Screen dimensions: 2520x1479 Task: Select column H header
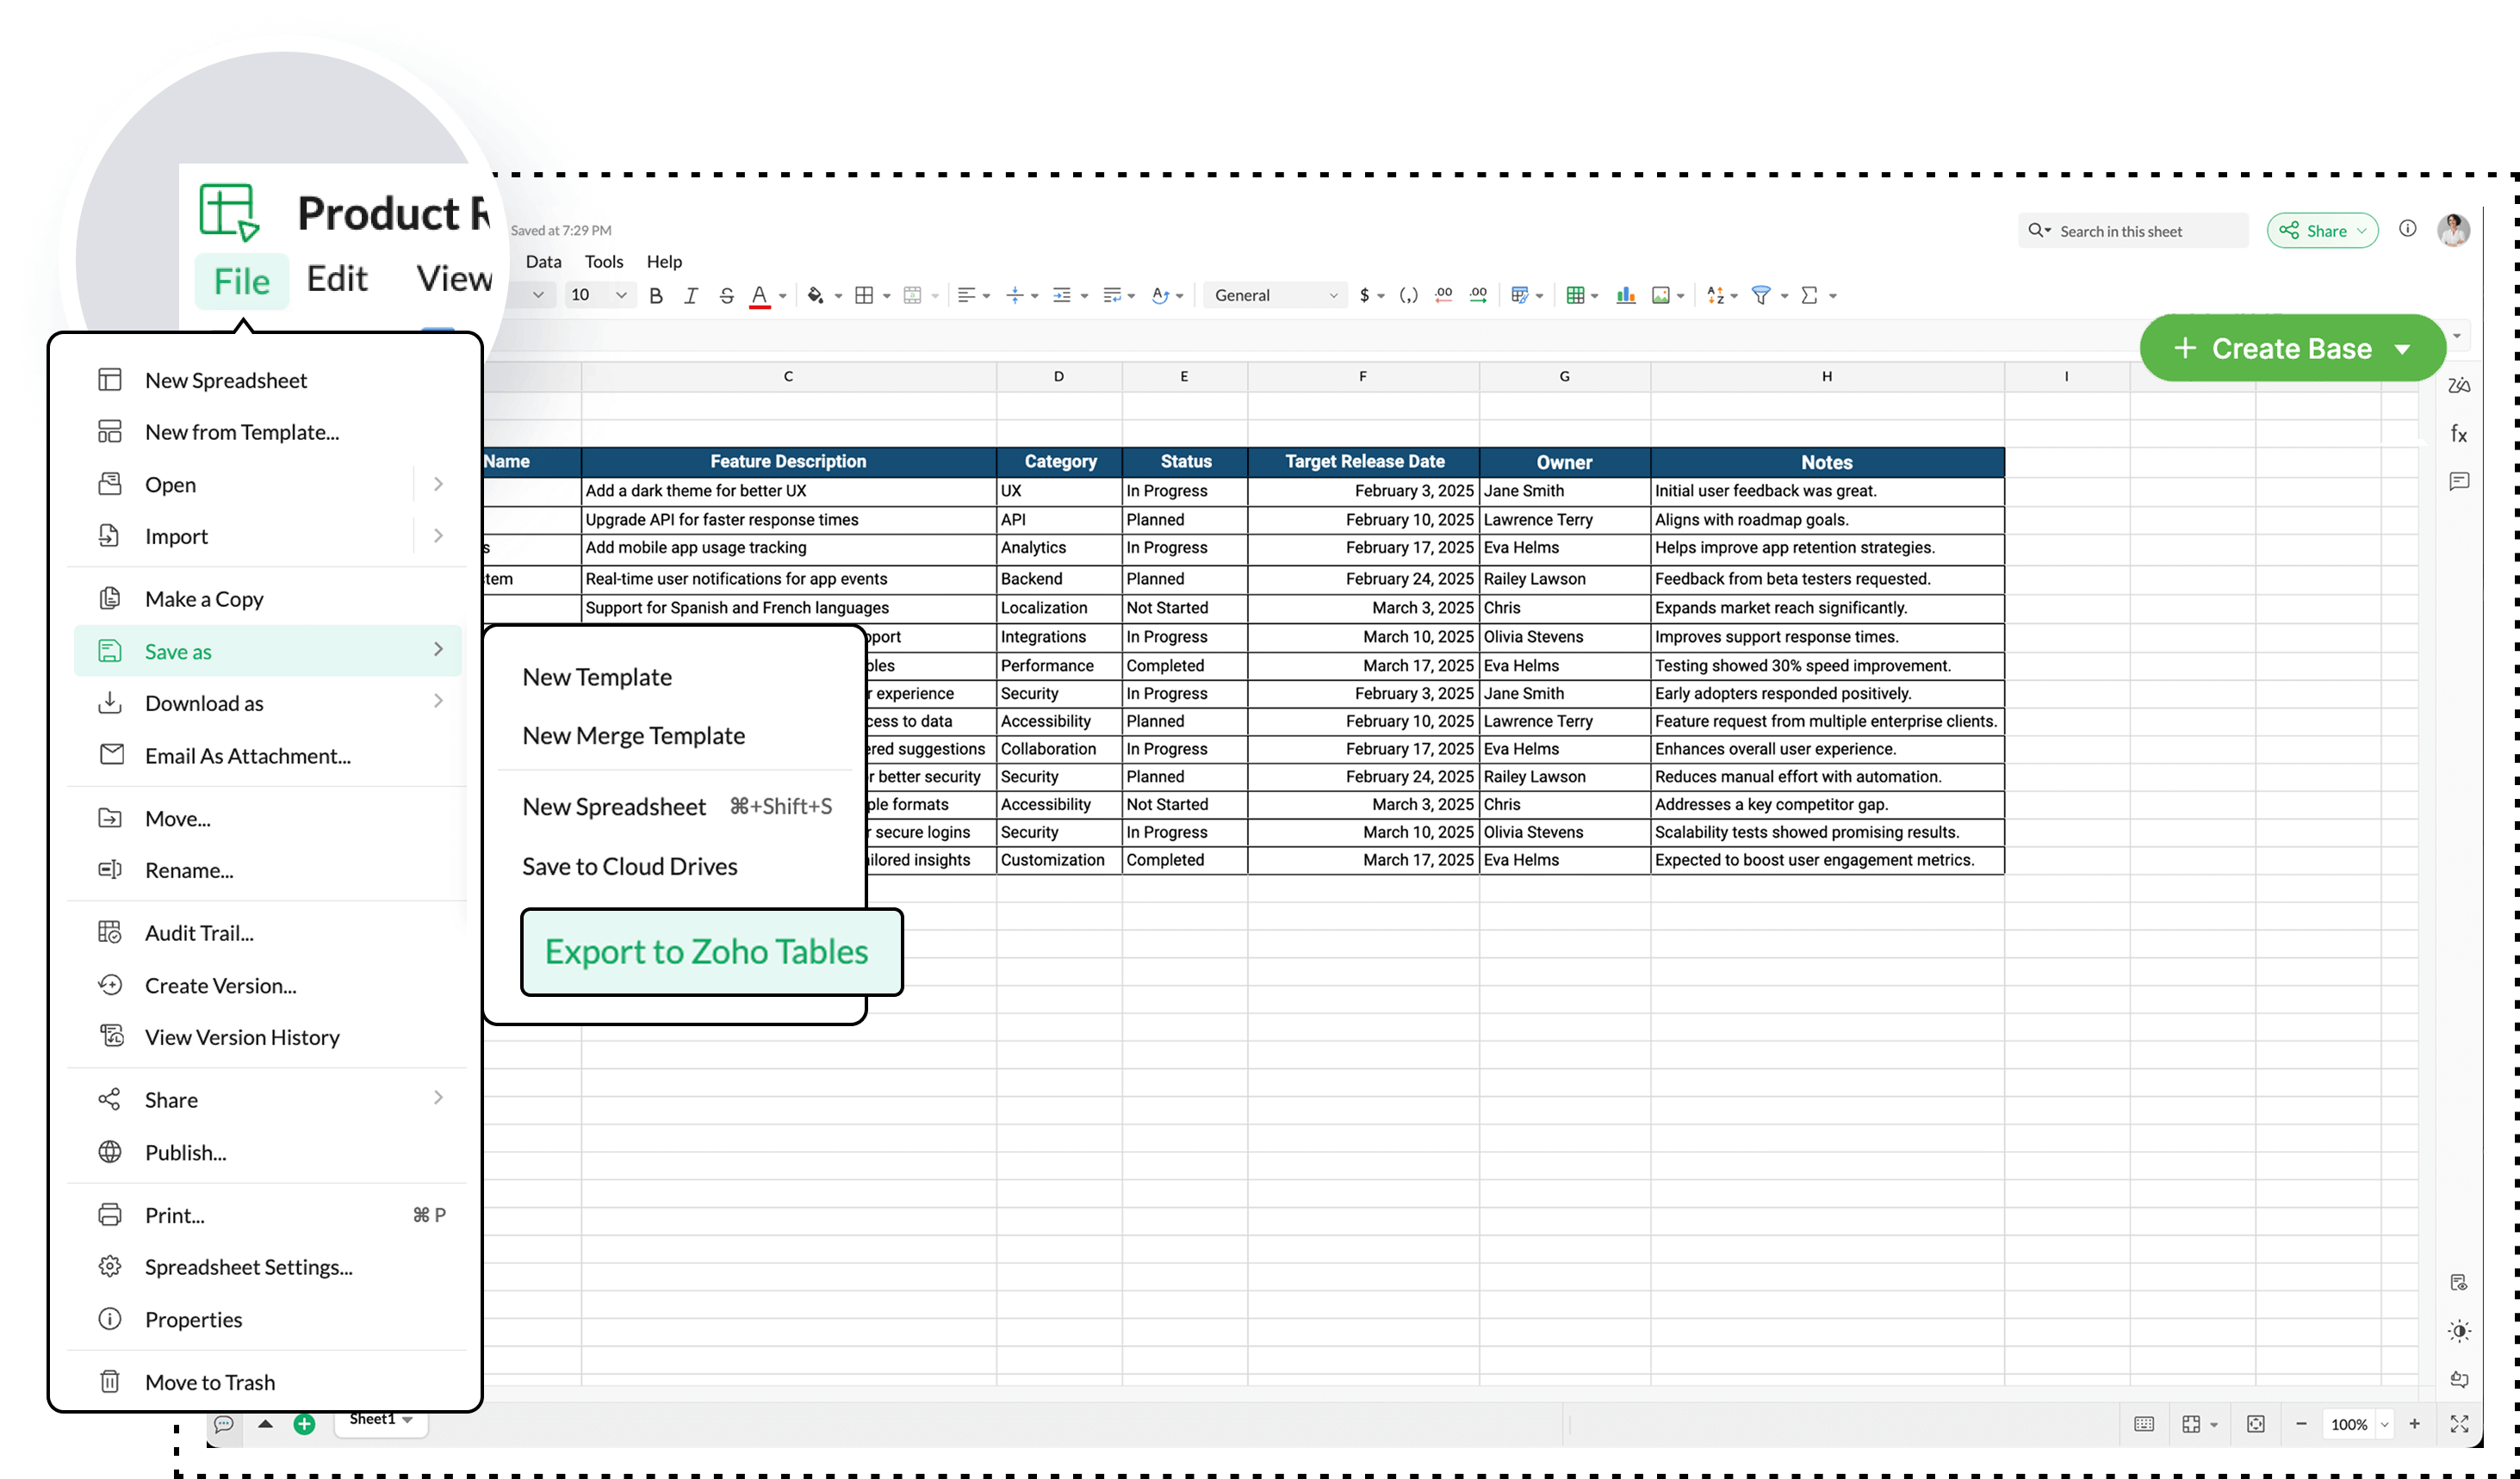(1827, 377)
